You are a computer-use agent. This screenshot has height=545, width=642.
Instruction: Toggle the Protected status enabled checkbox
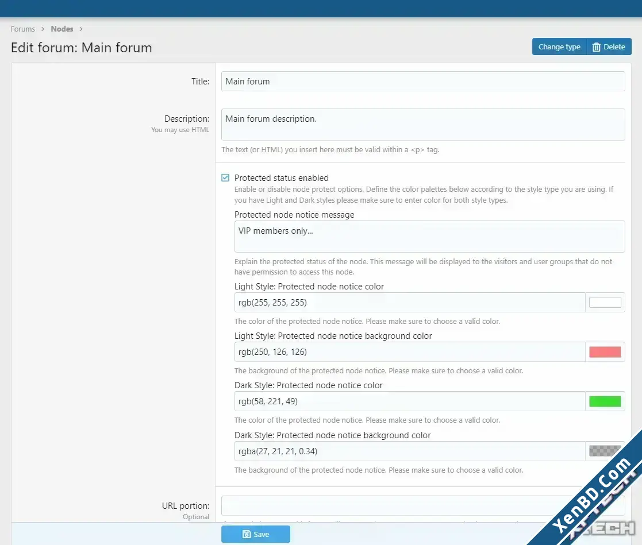tap(225, 177)
